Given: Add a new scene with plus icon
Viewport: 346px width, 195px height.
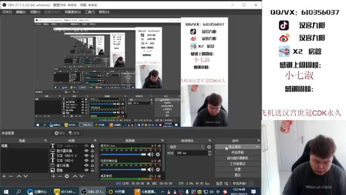Looking at the screenshot, I should [4, 176].
